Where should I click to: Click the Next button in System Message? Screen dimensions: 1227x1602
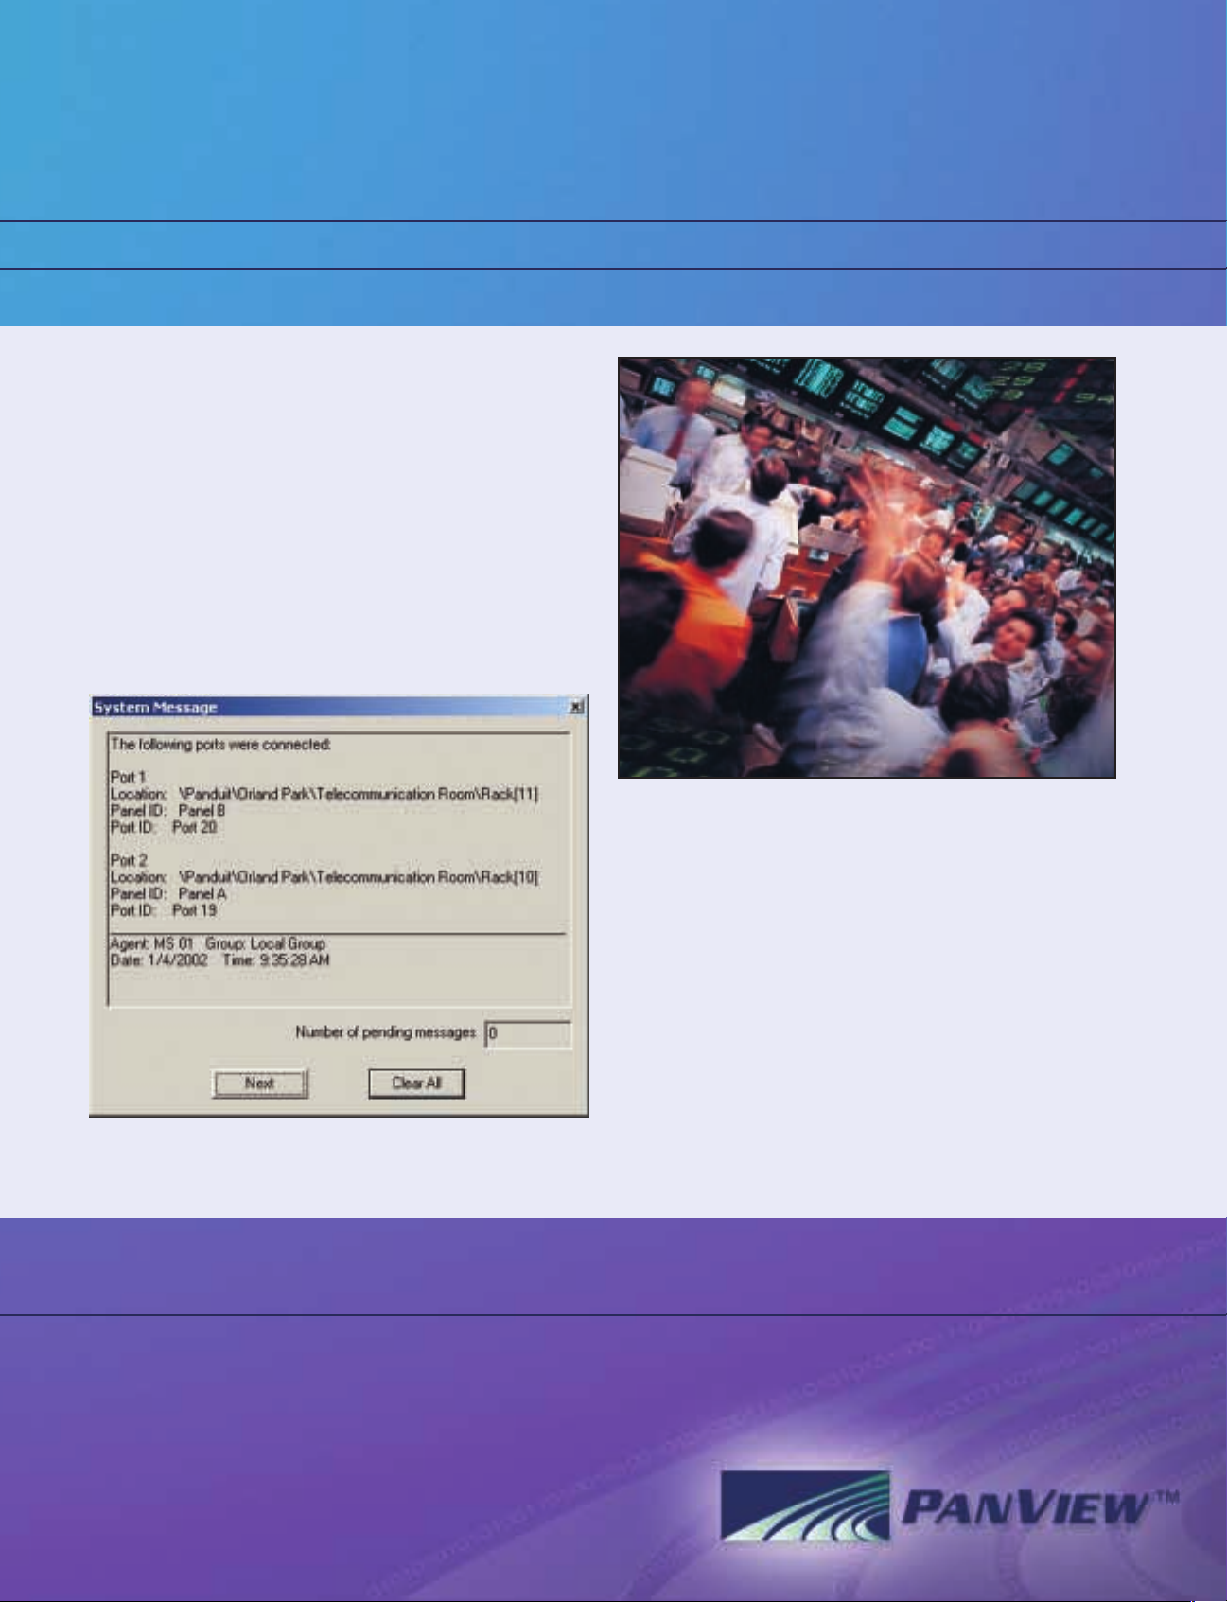260,1083
